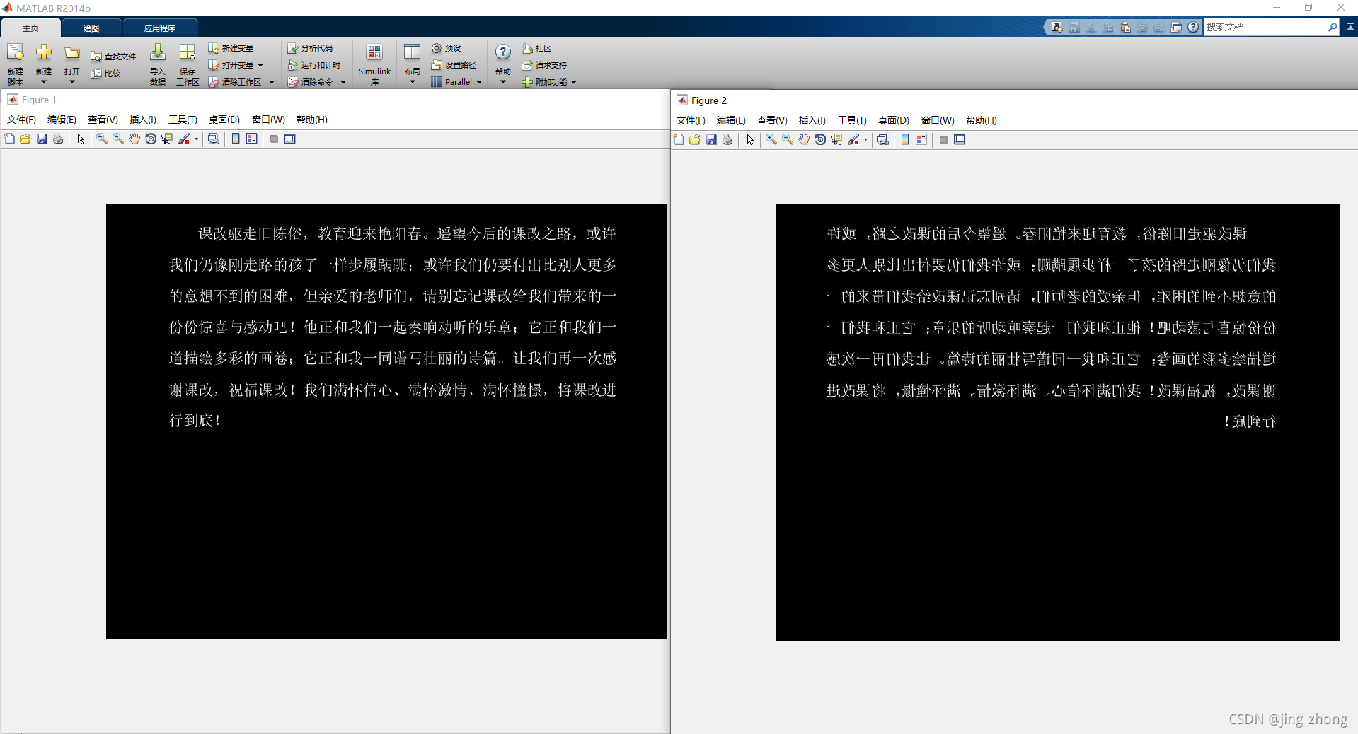The width and height of the screenshot is (1358, 734).
Task: Insert Legend in Figure 1 toolbar
Action: 252,139
